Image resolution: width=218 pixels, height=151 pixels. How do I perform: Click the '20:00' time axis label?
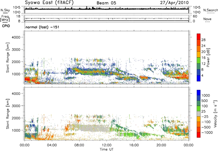(x=161, y=145)
